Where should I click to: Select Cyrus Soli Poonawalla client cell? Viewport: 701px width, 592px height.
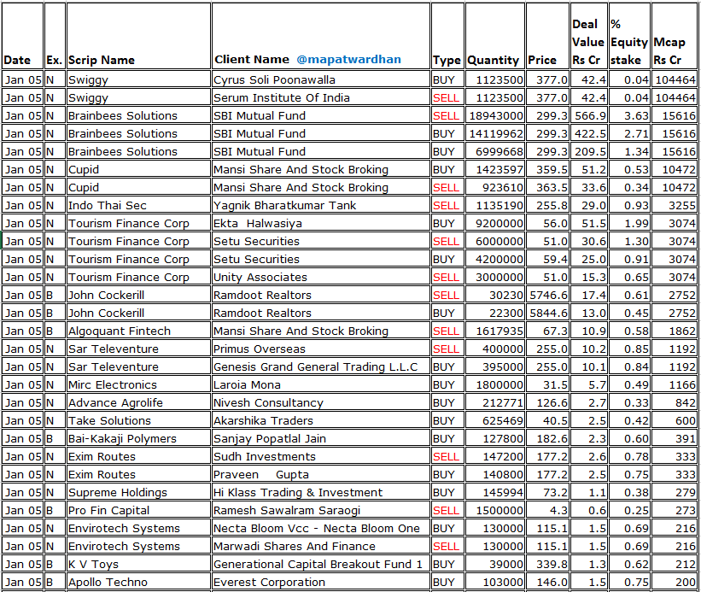click(x=273, y=79)
